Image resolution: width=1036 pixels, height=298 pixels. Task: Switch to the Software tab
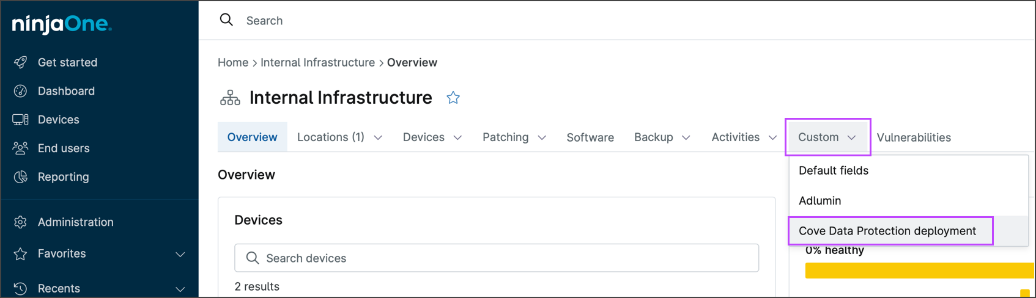tap(590, 137)
